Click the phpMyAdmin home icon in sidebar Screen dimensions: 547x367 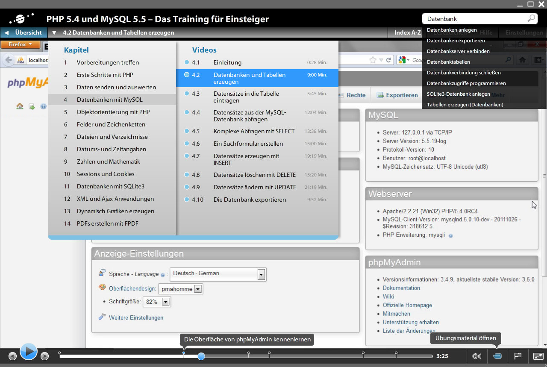coord(20,106)
